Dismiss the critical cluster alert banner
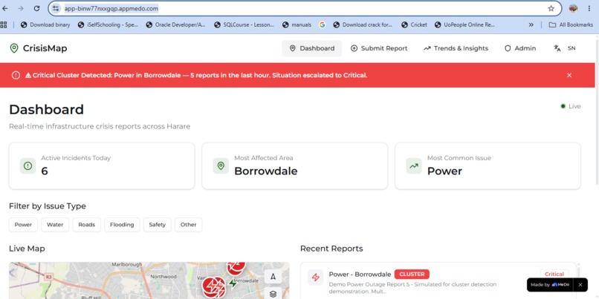Image resolution: width=599 pixels, height=299 pixels. [569, 75]
